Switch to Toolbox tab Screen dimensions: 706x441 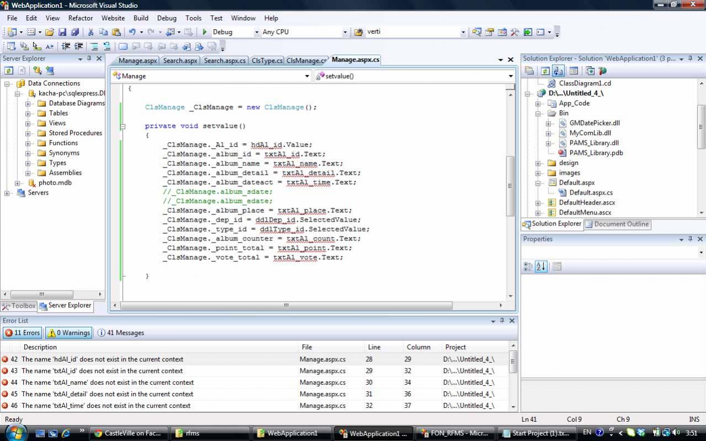[19, 305]
